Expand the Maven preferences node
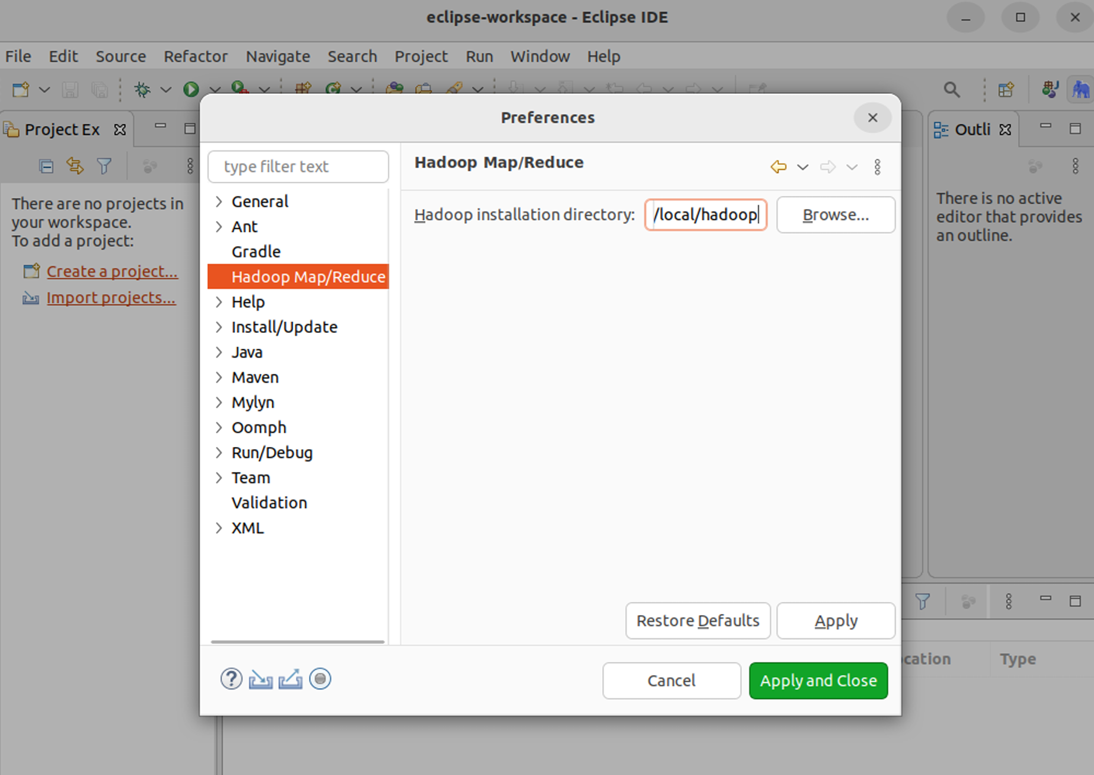Viewport: 1094px width, 775px height. point(219,377)
